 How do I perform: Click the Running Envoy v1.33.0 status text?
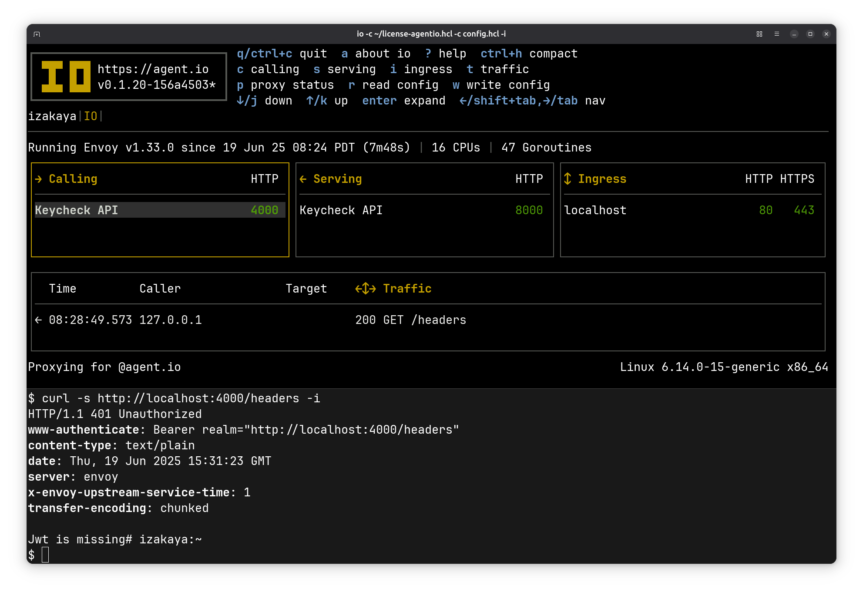[x=219, y=148]
